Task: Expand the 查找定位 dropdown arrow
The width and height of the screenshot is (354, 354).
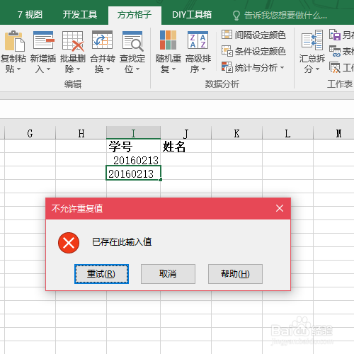Action: 137,69
